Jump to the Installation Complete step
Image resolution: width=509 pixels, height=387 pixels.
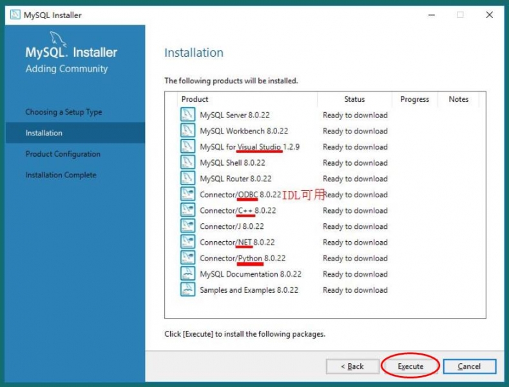pyautogui.click(x=61, y=175)
